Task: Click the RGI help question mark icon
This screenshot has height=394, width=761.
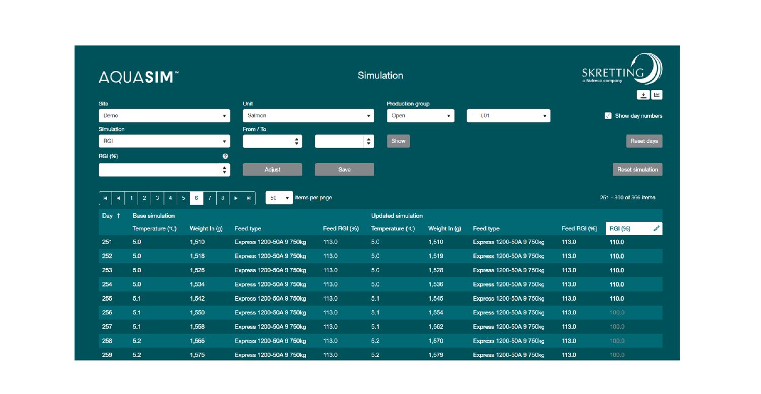Action: (225, 157)
